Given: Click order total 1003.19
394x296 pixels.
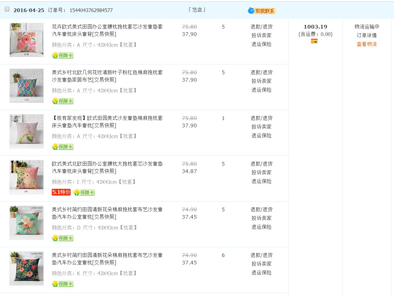Looking at the screenshot, I should (x=315, y=27).
